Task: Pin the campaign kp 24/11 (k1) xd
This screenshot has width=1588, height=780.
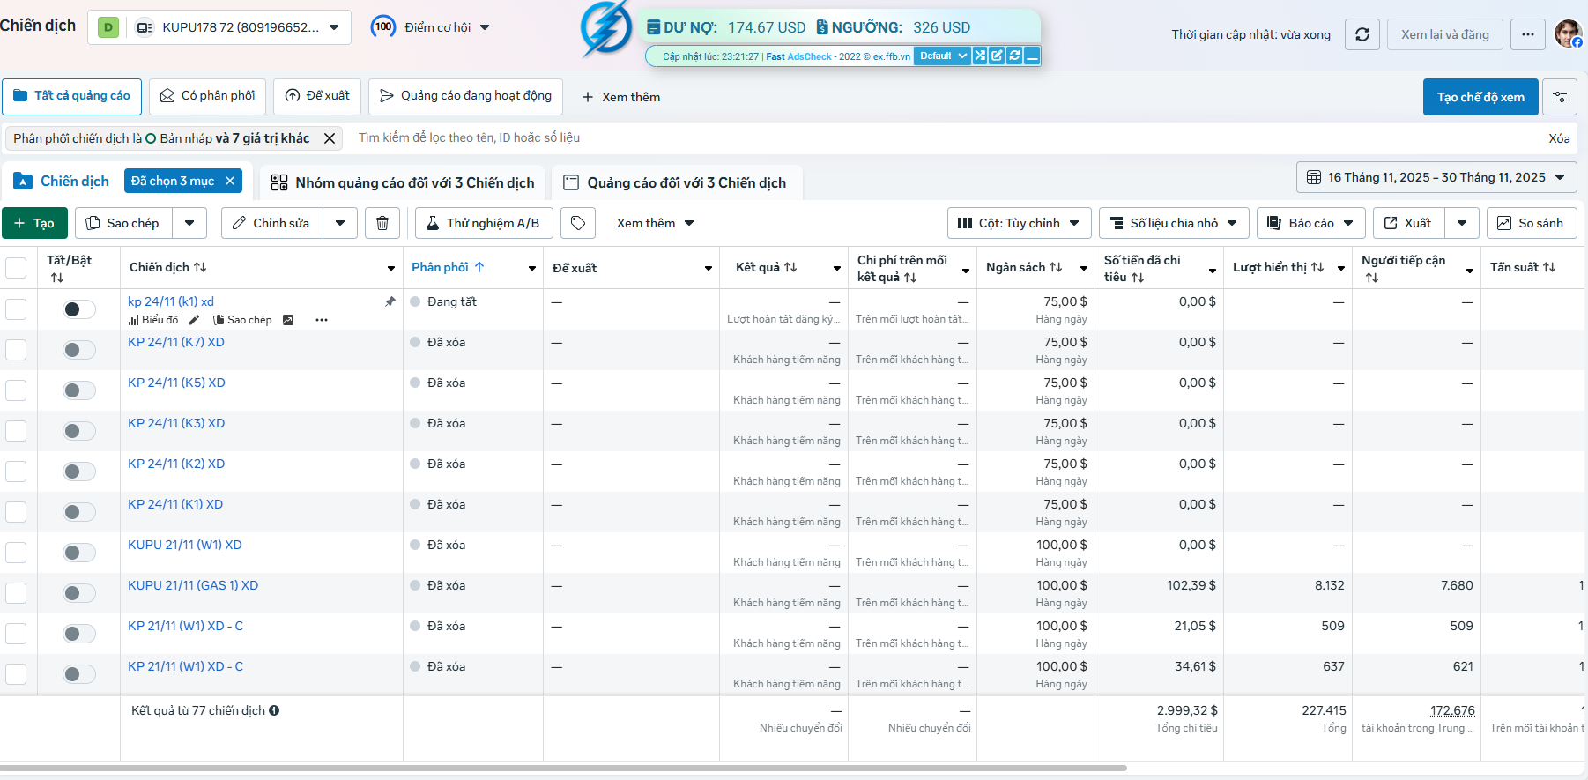Action: click(x=390, y=301)
